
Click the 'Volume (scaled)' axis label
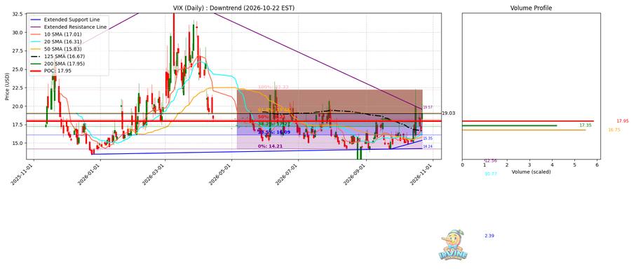(531, 172)
